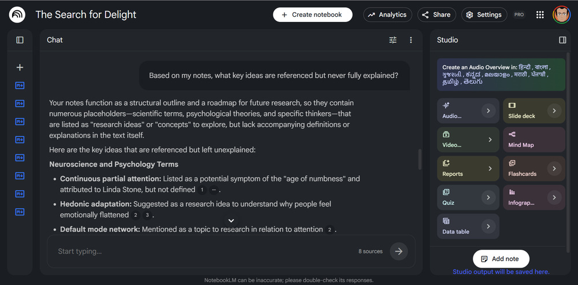Expand Video Overview options arrow
Screen dimensions: 578x285
tap(490, 140)
